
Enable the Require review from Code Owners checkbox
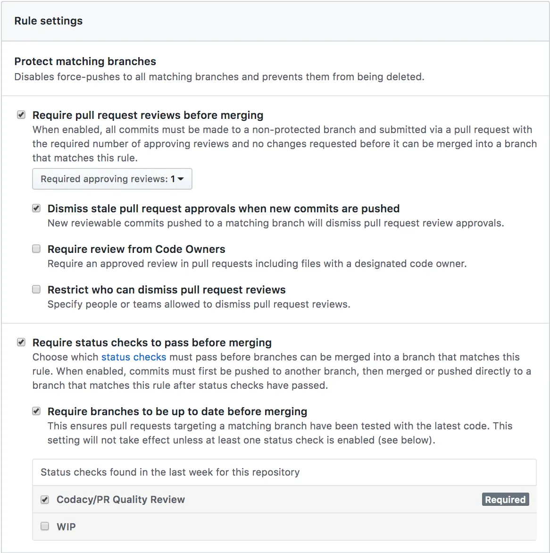click(x=36, y=249)
